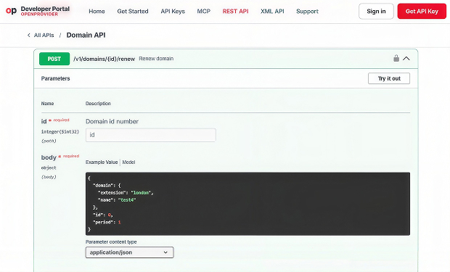
Task: Click Try it out button
Action: pyautogui.click(x=389, y=78)
